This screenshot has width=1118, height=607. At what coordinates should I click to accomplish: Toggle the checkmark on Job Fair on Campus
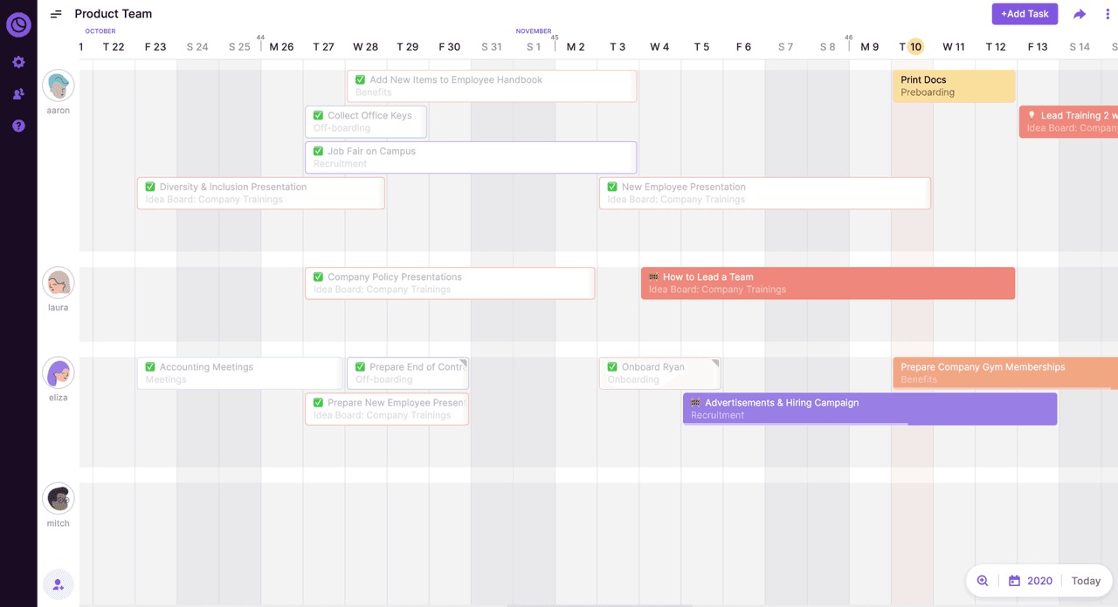coord(318,150)
